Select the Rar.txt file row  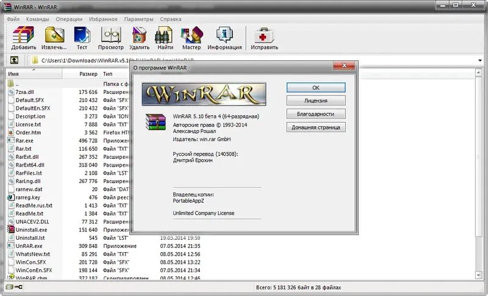point(68,149)
